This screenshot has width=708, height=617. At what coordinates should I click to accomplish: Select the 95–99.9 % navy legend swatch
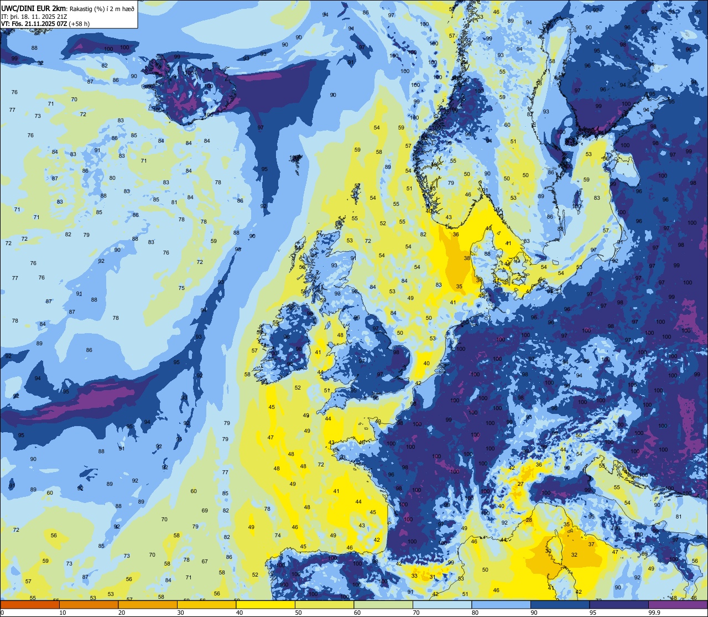[619, 604]
